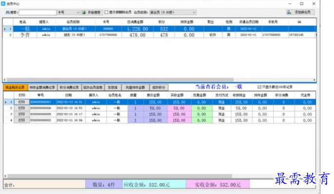This screenshot has width=334, height=194.
Task: Click left arrow of records table scrollbar
Action: tap(5, 176)
